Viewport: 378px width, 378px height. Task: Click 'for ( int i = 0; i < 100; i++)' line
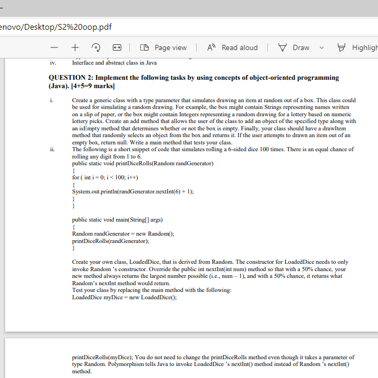click(x=105, y=177)
